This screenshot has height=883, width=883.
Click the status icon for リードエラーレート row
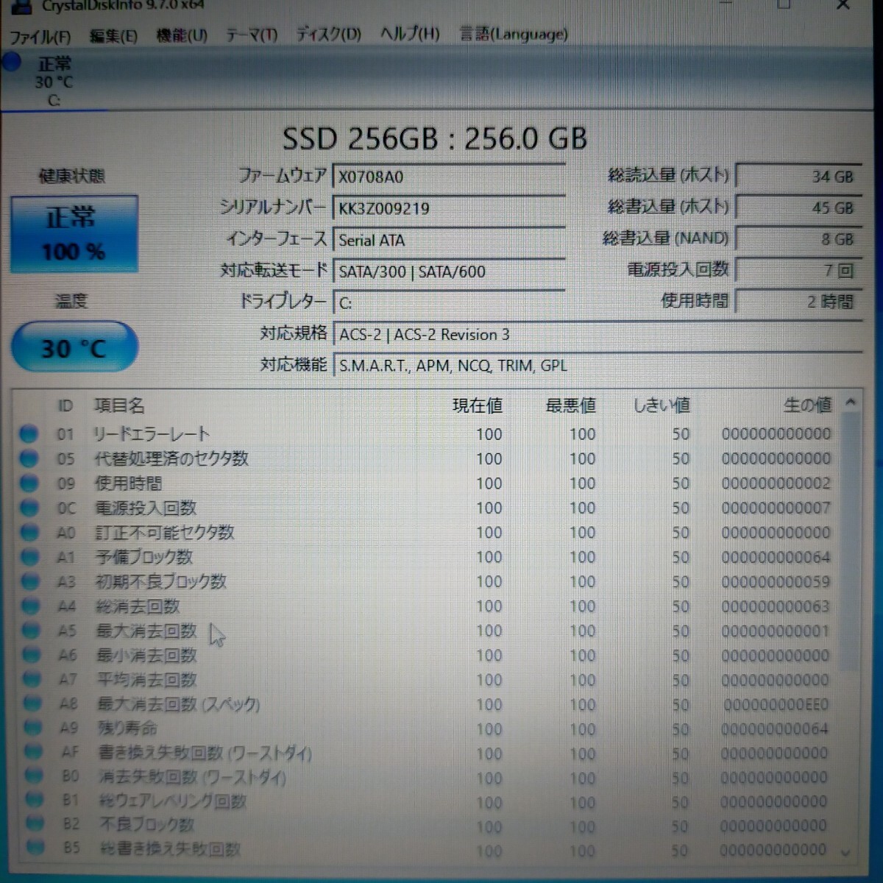29,434
